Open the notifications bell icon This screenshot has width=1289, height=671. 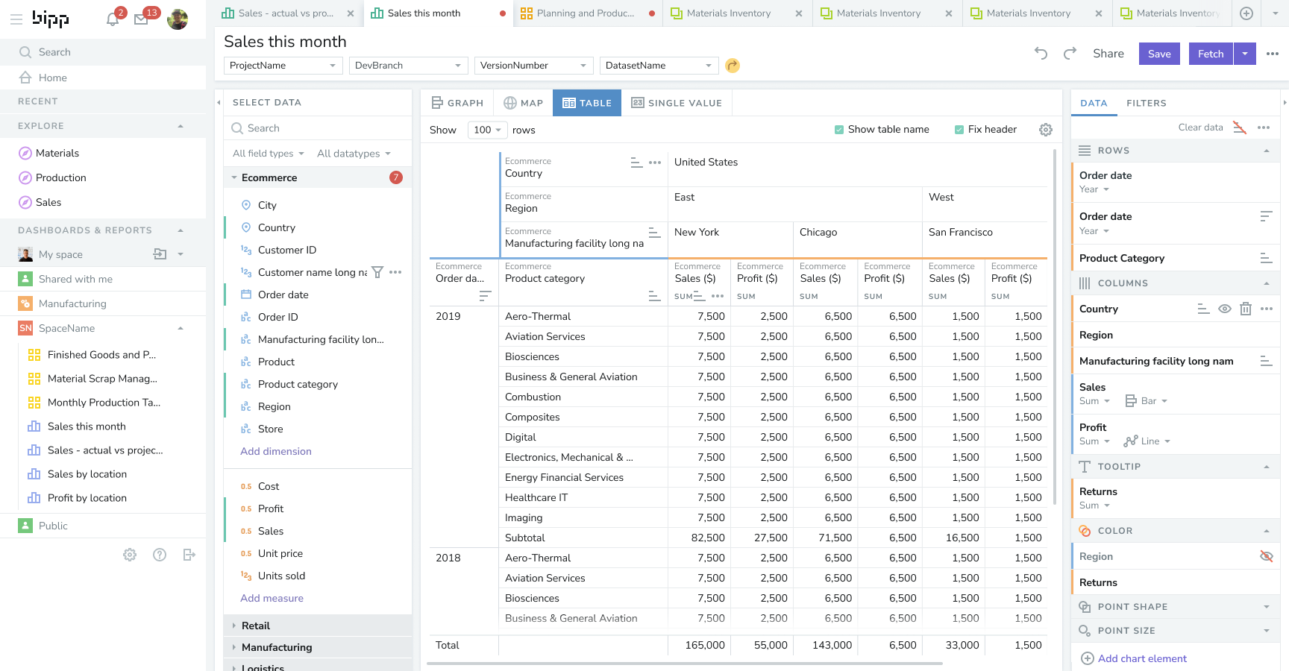tap(113, 19)
